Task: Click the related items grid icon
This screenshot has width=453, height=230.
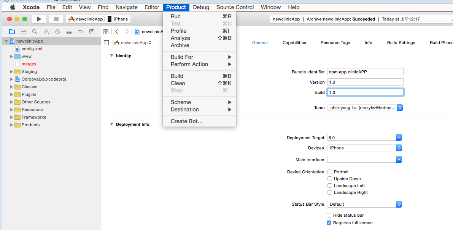Action: [106, 32]
